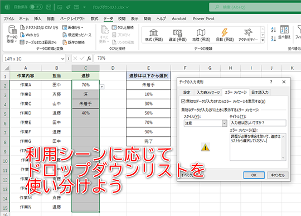Switch to Page Layout (ページレイアウト) tab
Screen dimensions: 301x216
pyautogui.click(x=72, y=18)
